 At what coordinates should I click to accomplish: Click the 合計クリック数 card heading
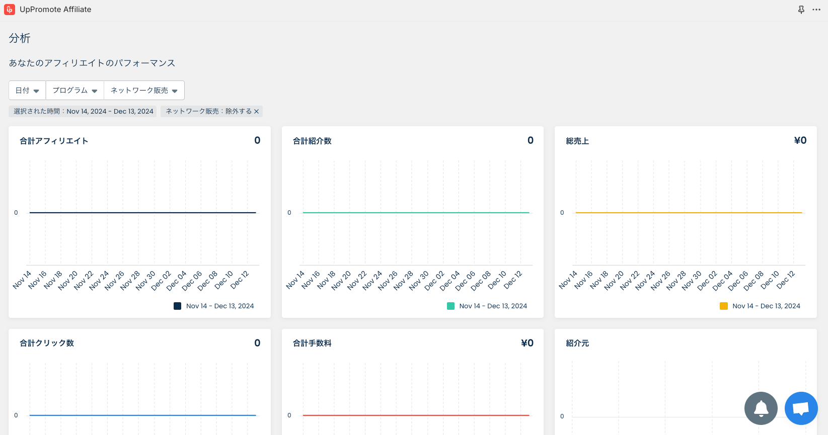click(x=47, y=343)
